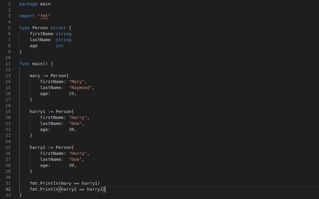The width and height of the screenshot is (319, 199).
Task: Click the 'lastName' field in the struct definition
Action: [40, 40]
